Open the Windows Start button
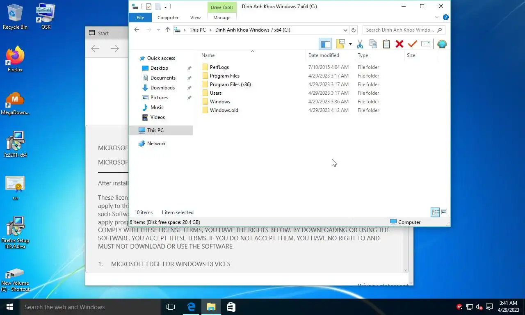Image resolution: width=525 pixels, height=315 pixels. (9, 307)
